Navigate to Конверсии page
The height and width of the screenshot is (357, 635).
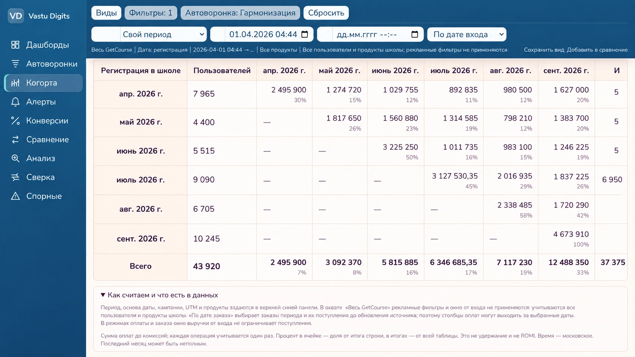point(43,121)
